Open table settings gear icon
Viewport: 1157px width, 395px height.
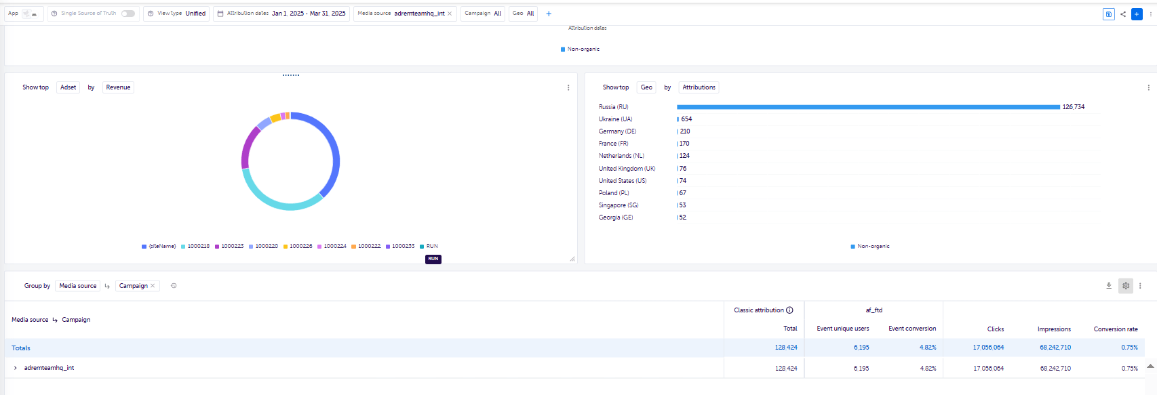point(1126,286)
